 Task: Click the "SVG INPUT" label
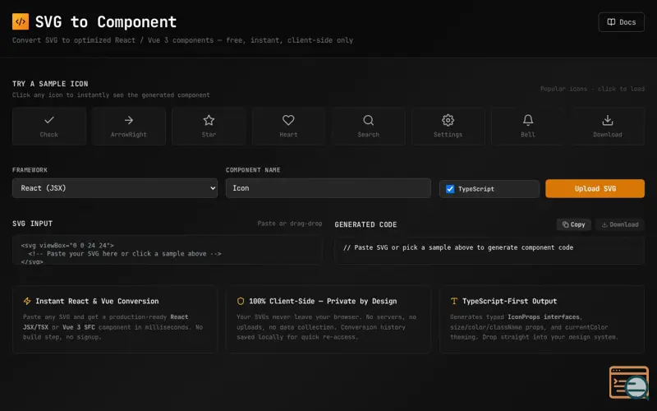pyautogui.click(x=33, y=224)
